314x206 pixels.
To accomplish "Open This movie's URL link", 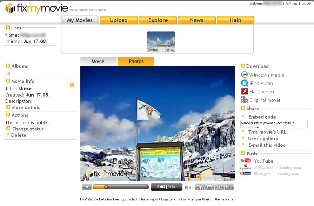I will [x=267, y=132].
